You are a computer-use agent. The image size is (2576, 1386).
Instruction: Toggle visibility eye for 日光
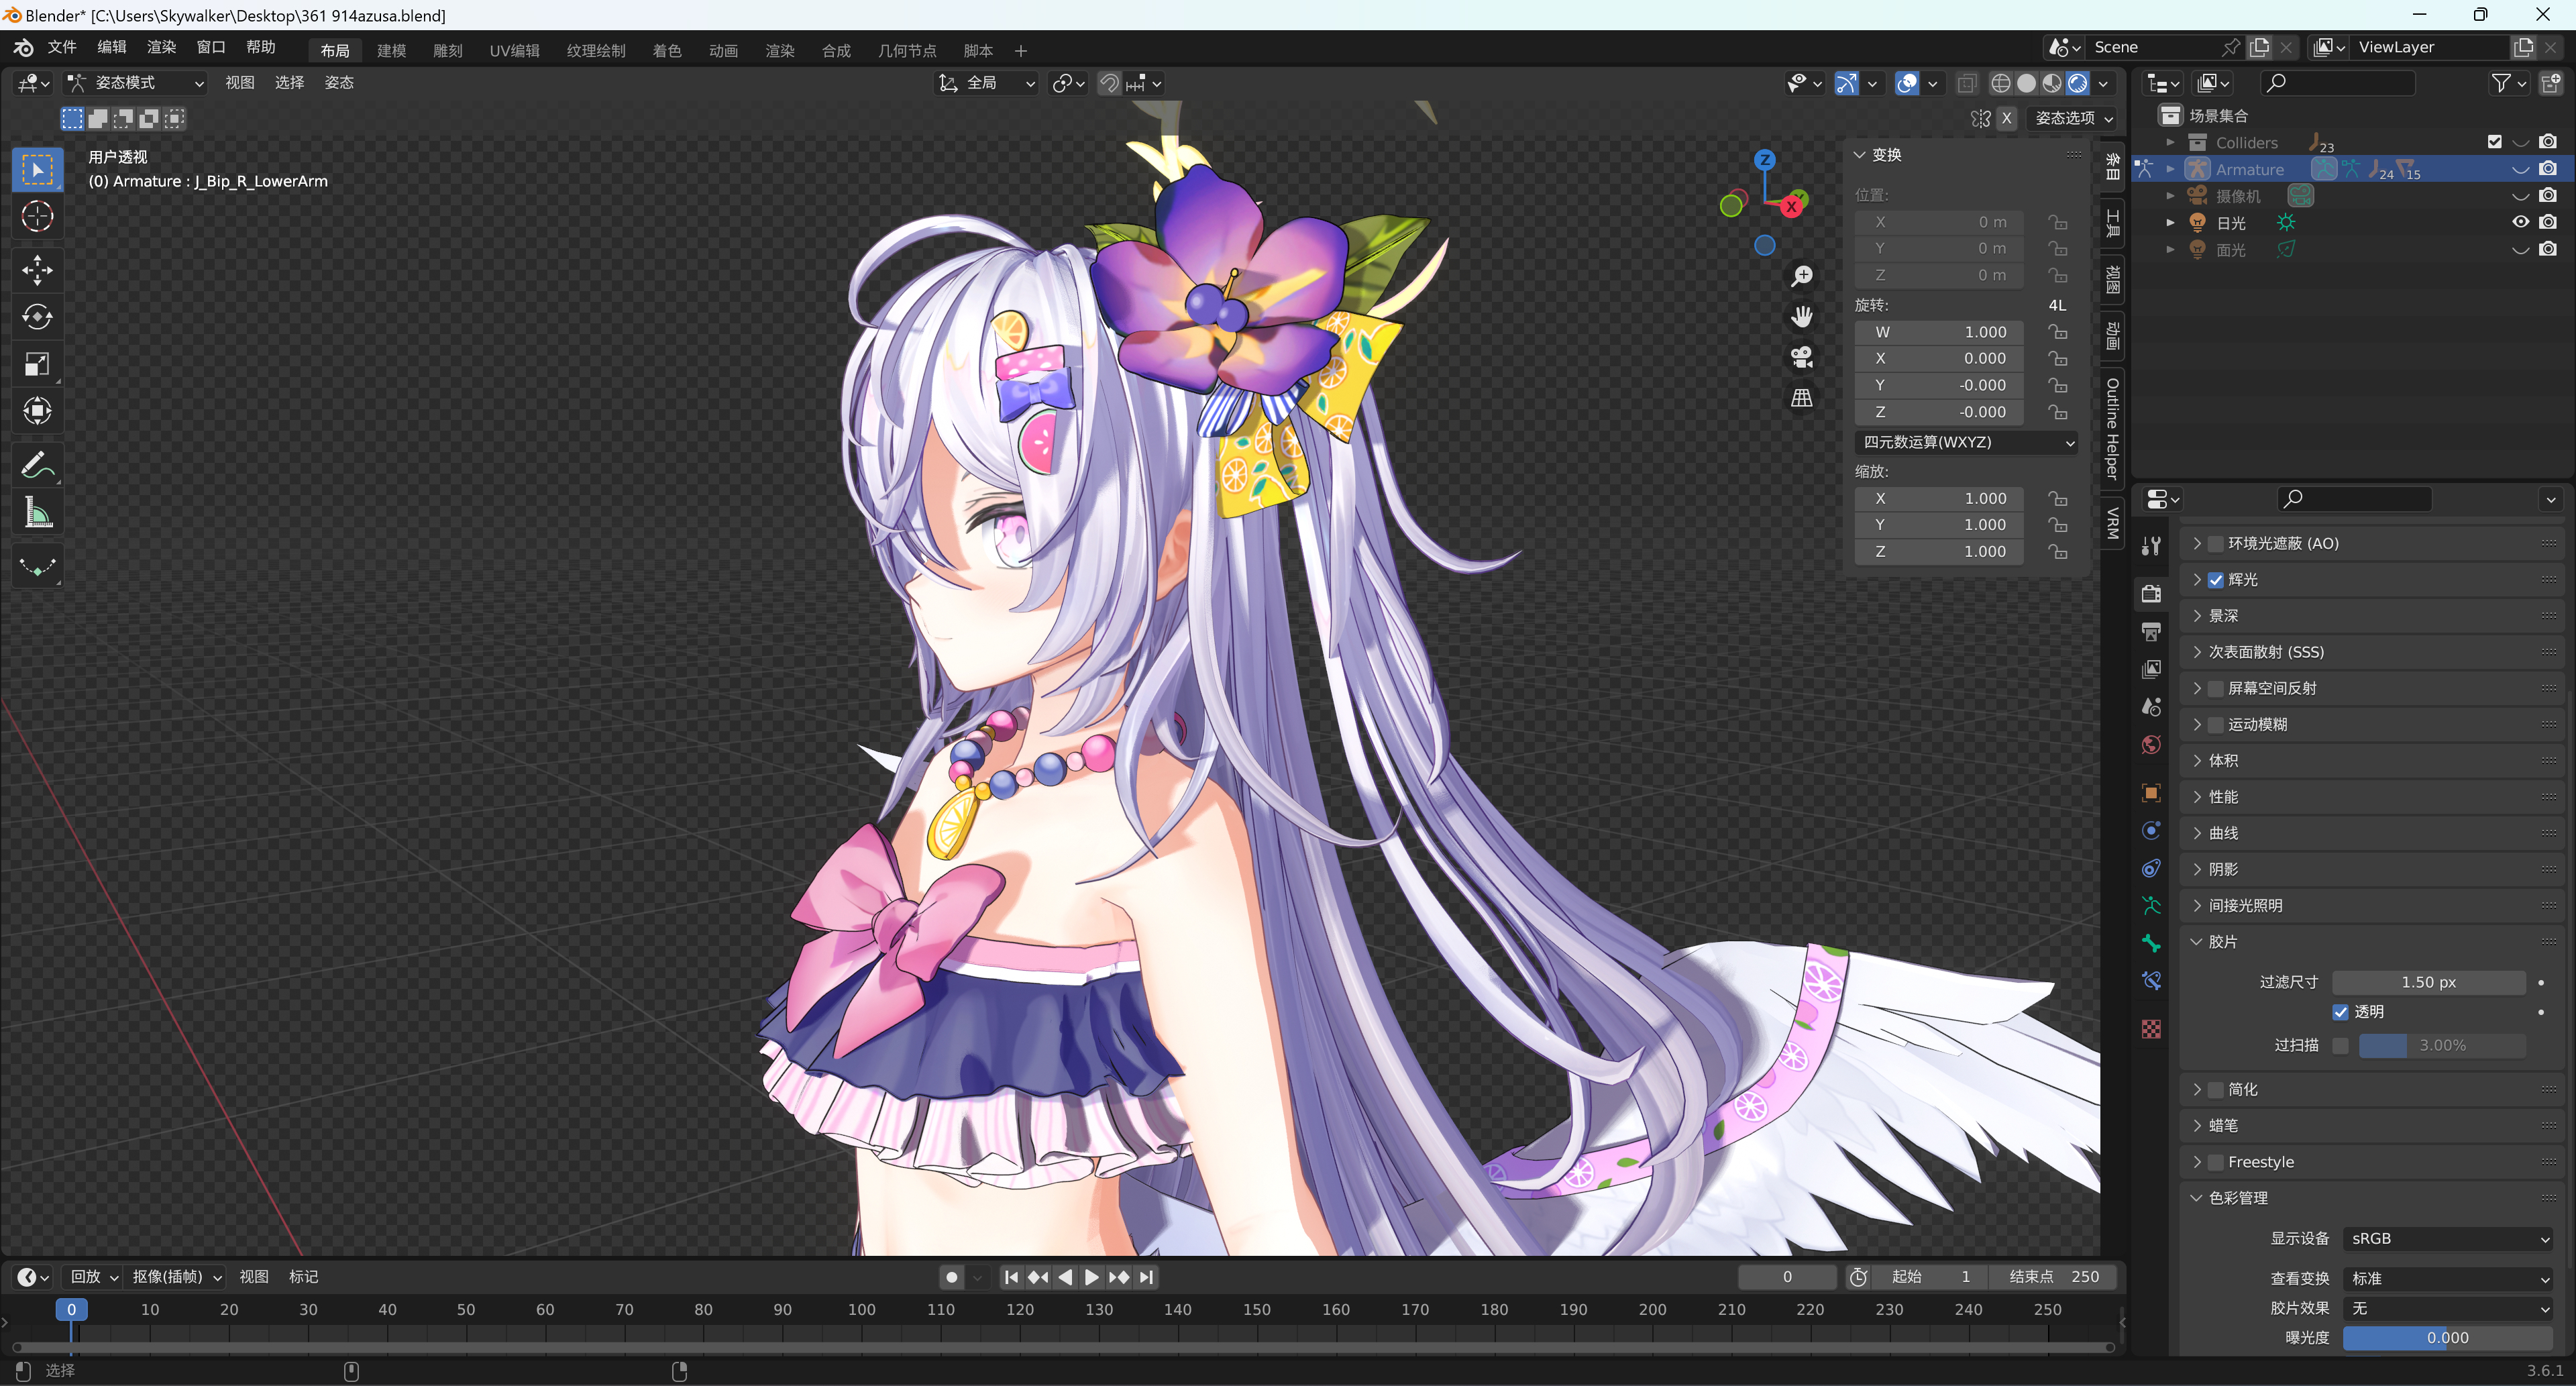click(x=2521, y=222)
